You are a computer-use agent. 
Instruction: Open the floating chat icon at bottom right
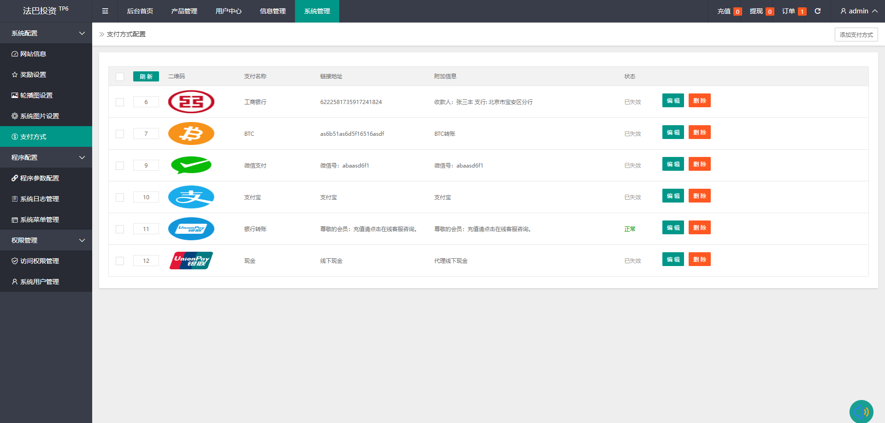[x=861, y=411]
